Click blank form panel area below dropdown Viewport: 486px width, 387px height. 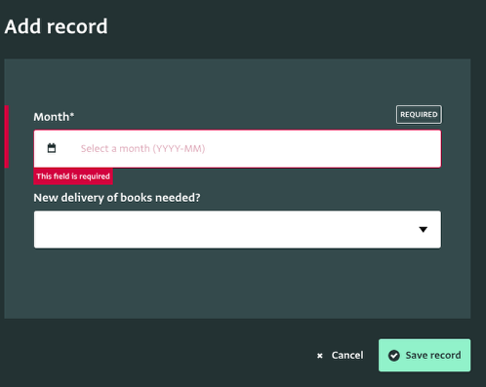tap(237, 283)
